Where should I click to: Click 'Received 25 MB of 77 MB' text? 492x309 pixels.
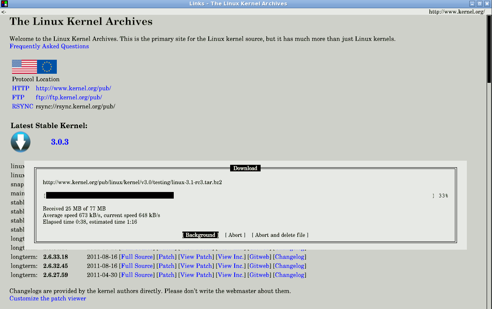coord(75,208)
